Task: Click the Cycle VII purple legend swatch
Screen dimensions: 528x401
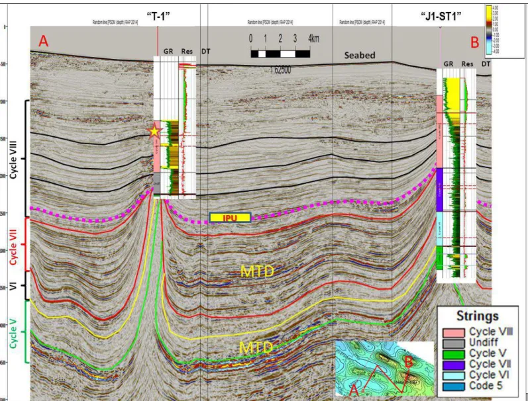Action: pyautogui.click(x=453, y=365)
